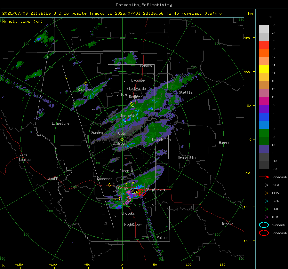
Task: Click the Innisfail city label
Action: tap(129, 116)
